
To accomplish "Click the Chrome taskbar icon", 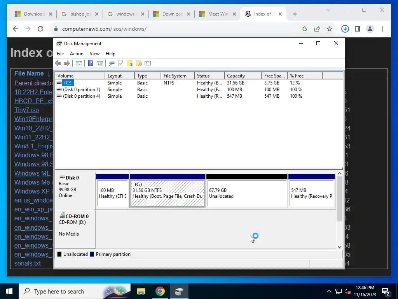I will pyautogui.click(x=160, y=291).
